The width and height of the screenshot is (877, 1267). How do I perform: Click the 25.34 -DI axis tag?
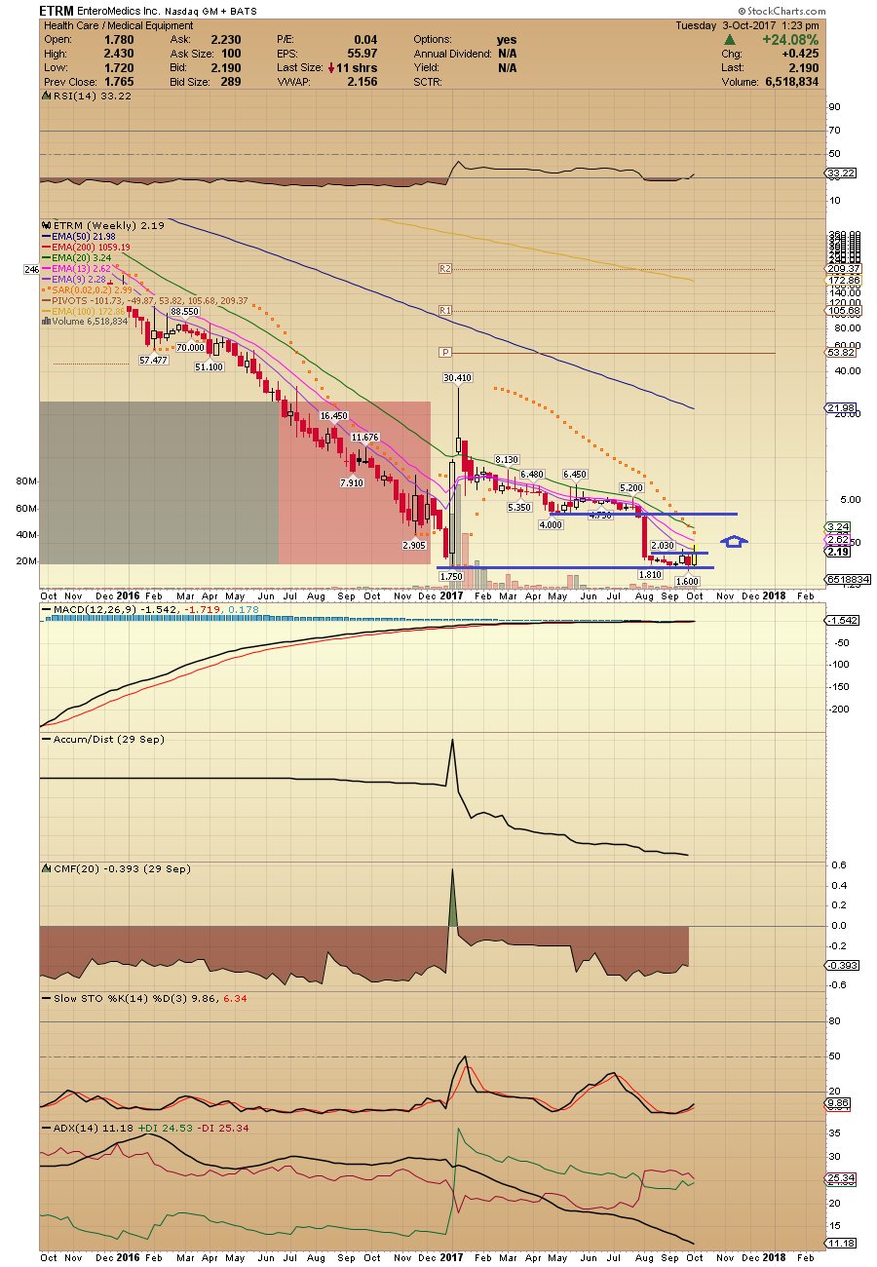[839, 1177]
